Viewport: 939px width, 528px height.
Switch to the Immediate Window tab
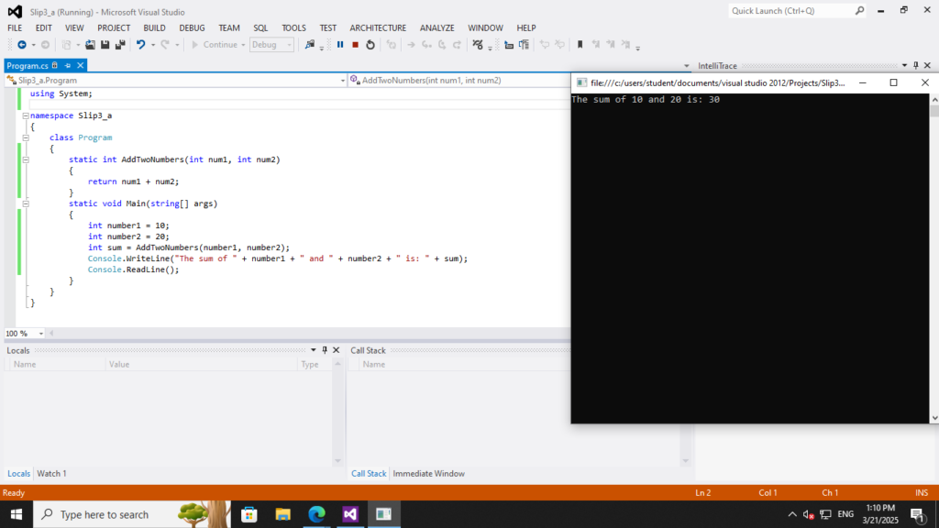click(x=429, y=474)
